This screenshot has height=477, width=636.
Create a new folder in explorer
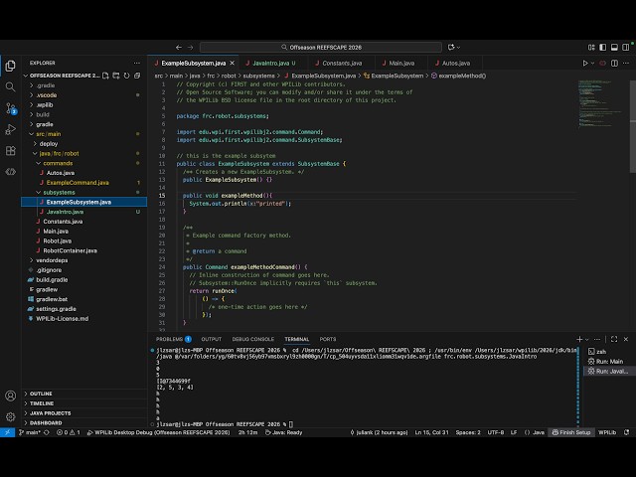[116, 76]
